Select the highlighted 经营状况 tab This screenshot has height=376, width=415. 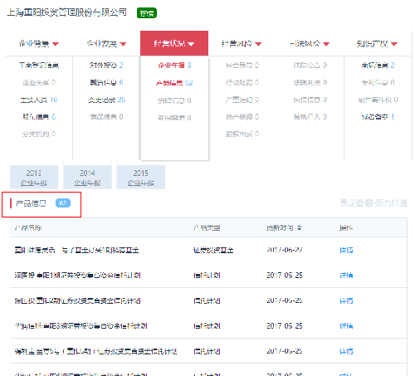coord(174,43)
